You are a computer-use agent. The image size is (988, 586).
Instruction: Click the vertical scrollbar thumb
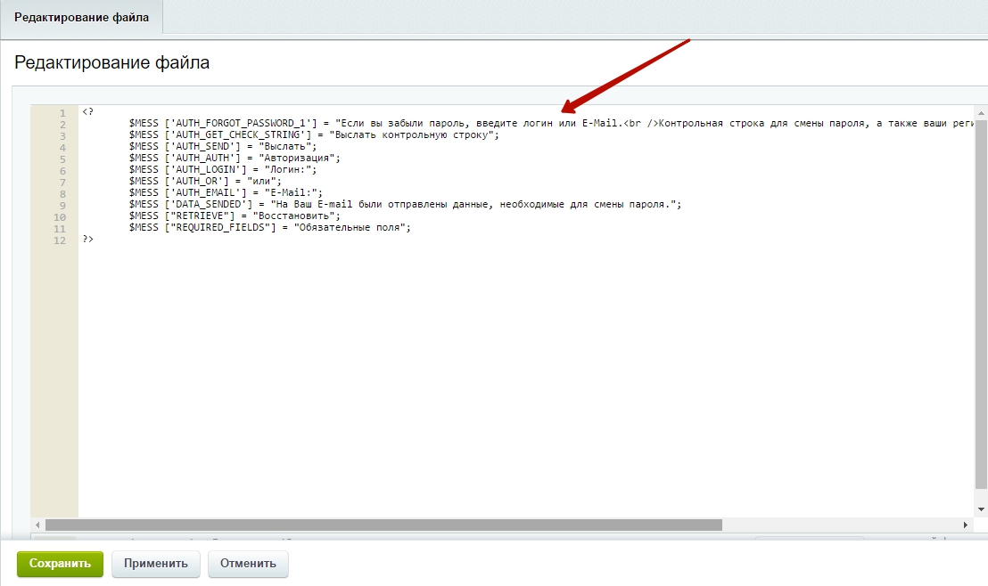click(x=981, y=303)
